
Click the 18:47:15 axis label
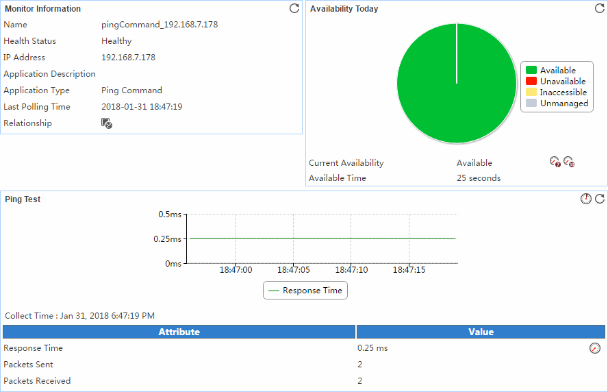click(x=409, y=270)
